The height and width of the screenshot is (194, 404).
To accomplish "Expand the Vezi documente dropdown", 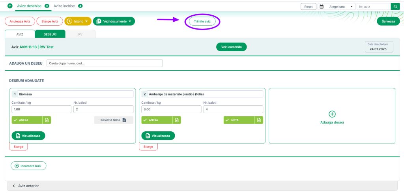I will [x=114, y=21].
